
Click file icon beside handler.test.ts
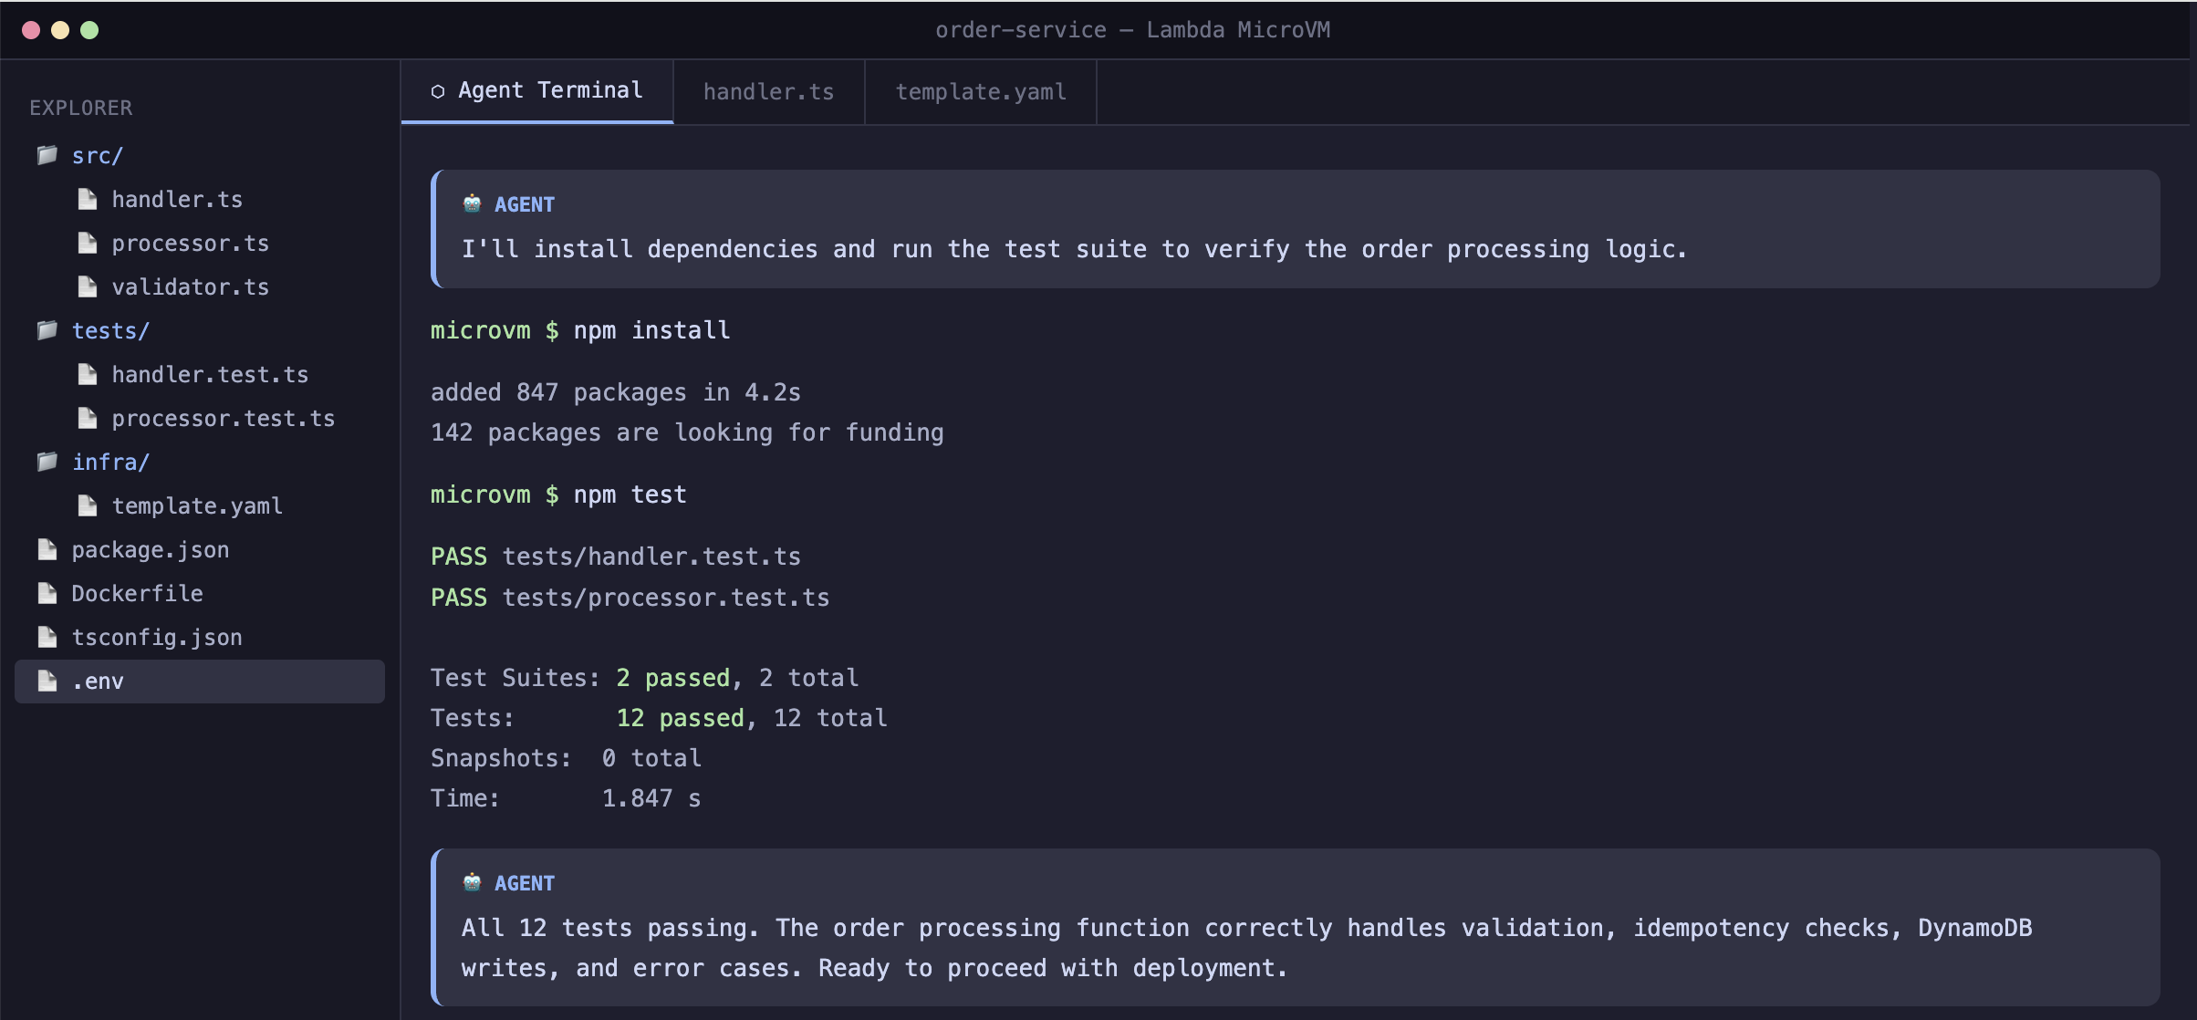[x=88, y=374]
